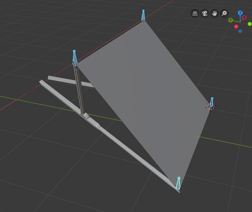Click the unlabeled dark blue negative Z dot
This screenshot has width=252, height=212.
tap(240, 31)
